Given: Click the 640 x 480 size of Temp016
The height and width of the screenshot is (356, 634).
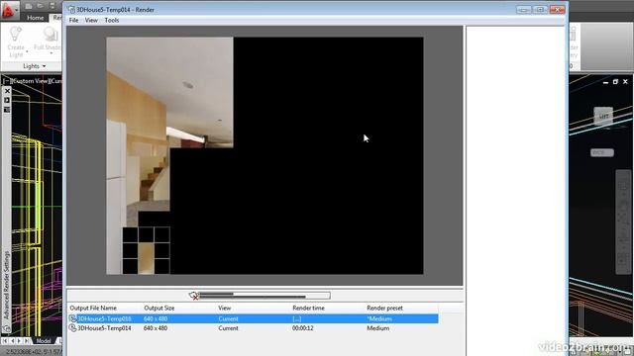Looking at the screenshot, I should (x=156, y=318).
